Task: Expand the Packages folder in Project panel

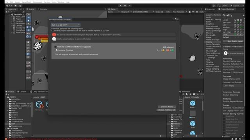Action: (x=6, y=128)
